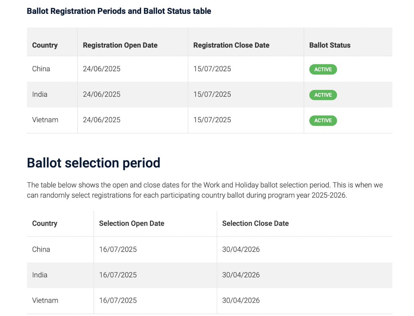Click the Selection Close Date column header
414x316 pixels.
tap(255, 223)
